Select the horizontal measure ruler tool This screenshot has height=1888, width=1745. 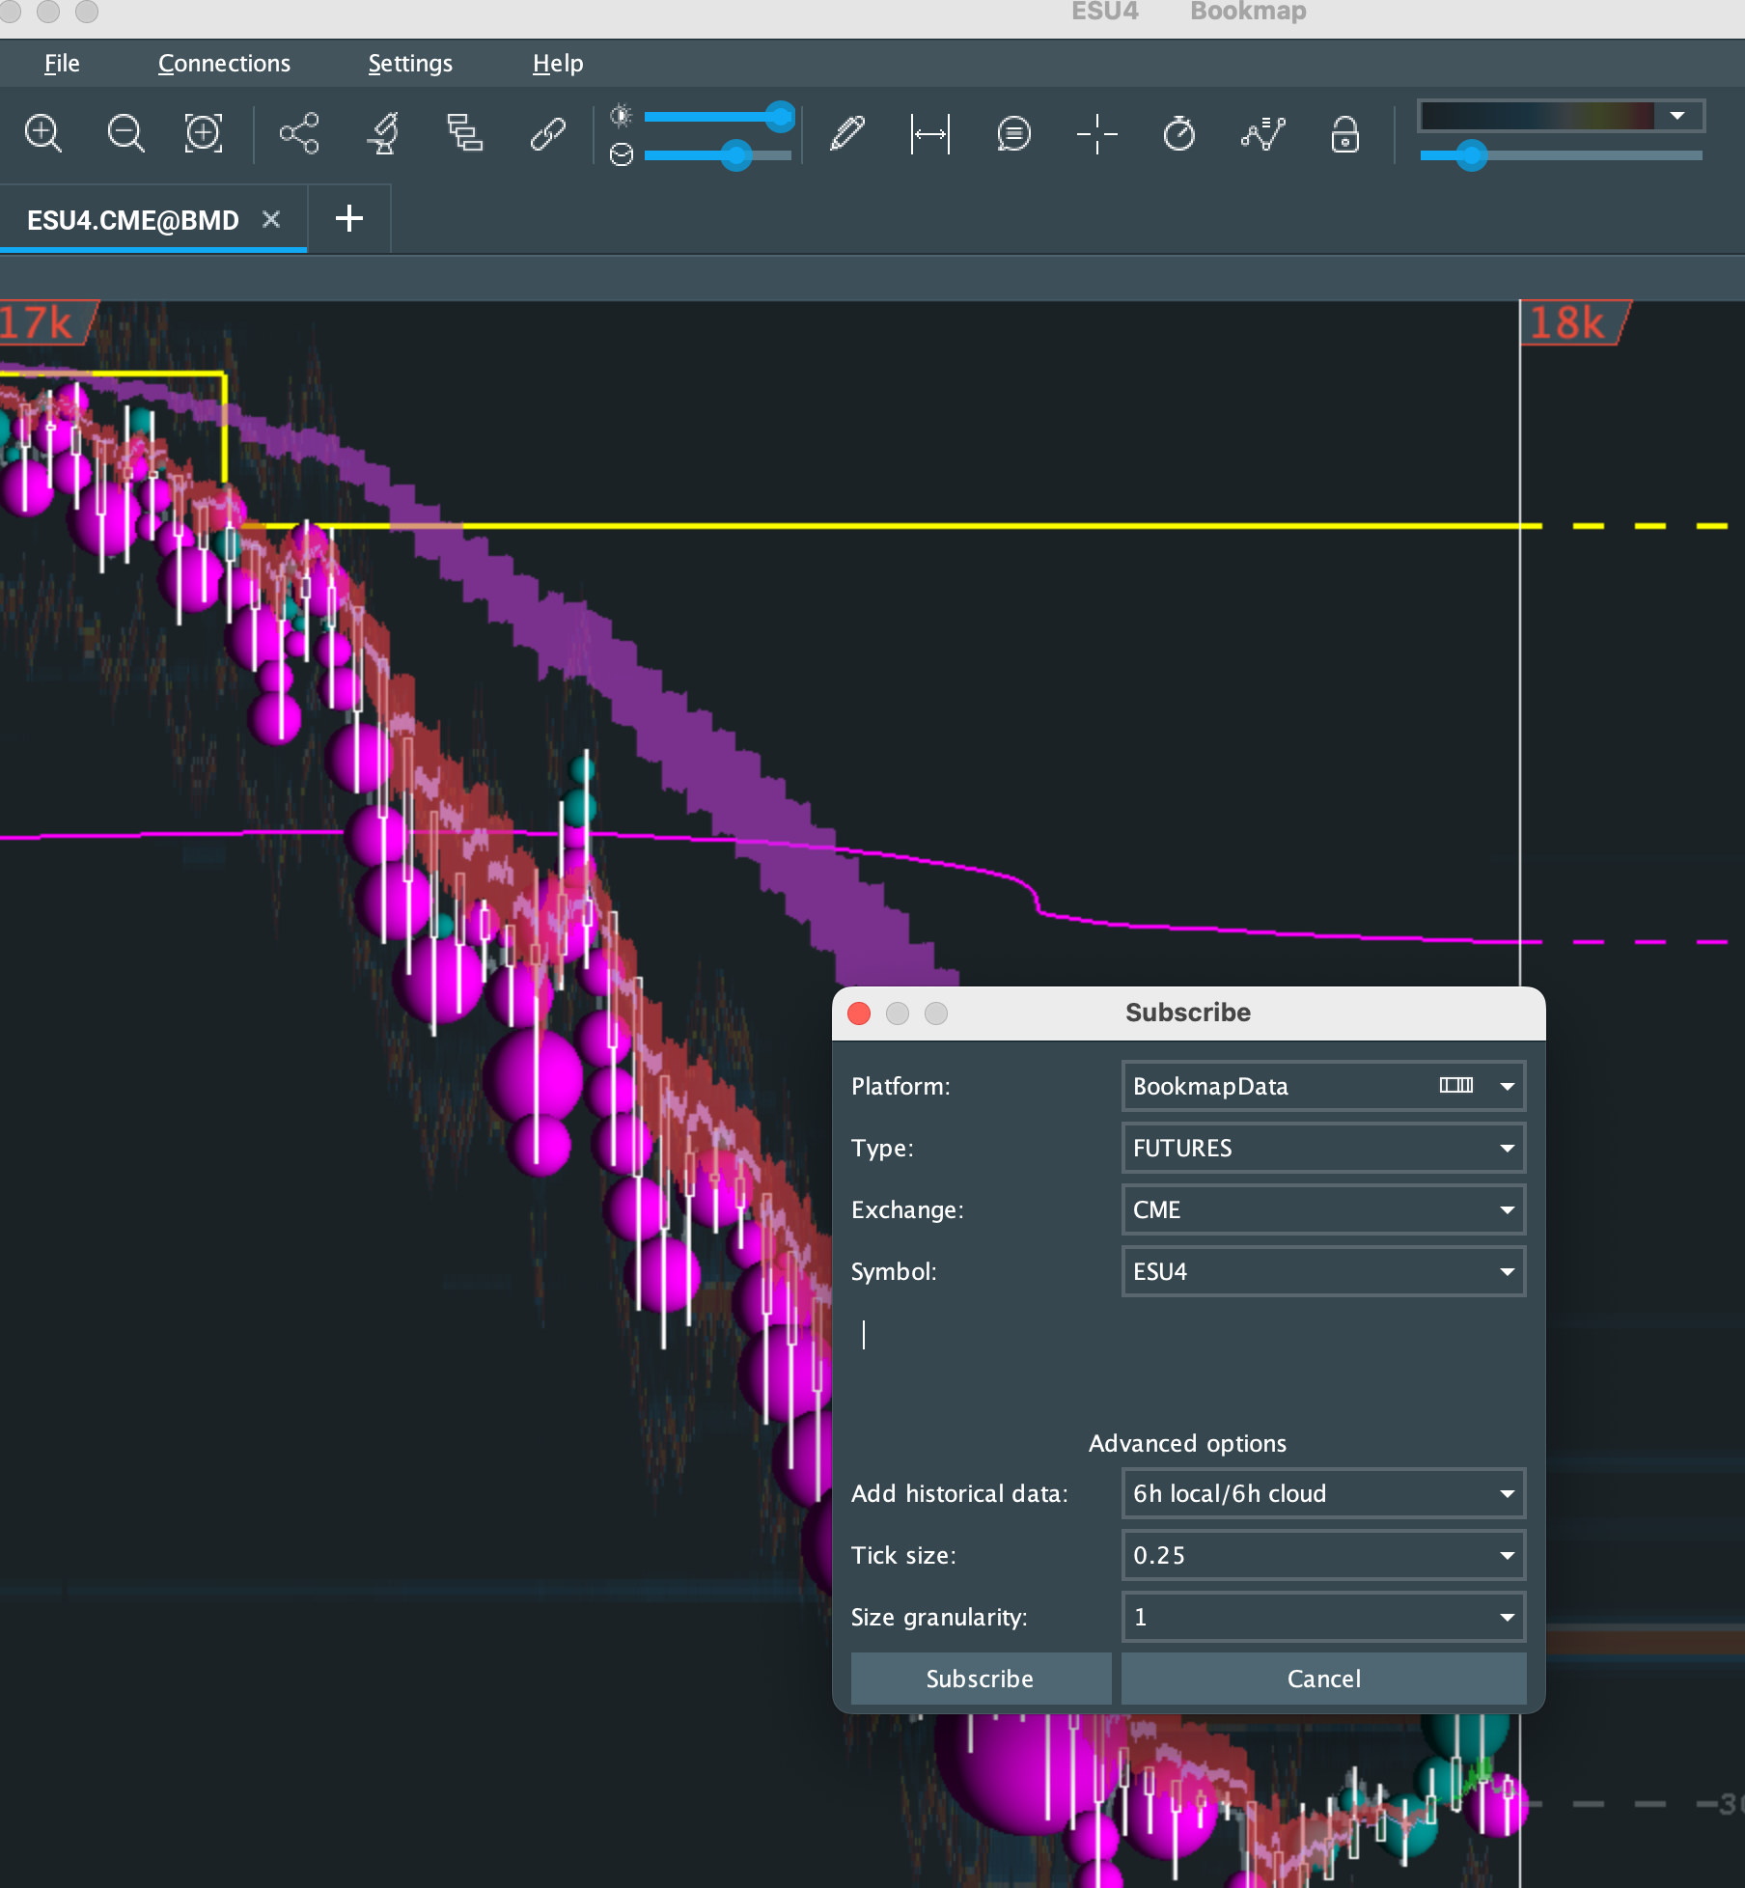coord(930,133)
